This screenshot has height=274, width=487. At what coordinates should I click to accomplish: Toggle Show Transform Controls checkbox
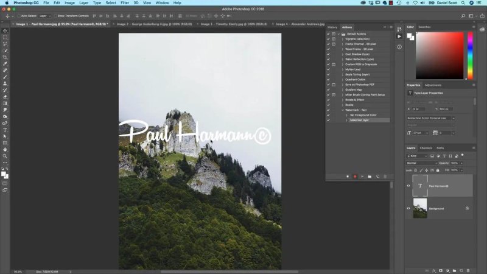tap(55, 16)
